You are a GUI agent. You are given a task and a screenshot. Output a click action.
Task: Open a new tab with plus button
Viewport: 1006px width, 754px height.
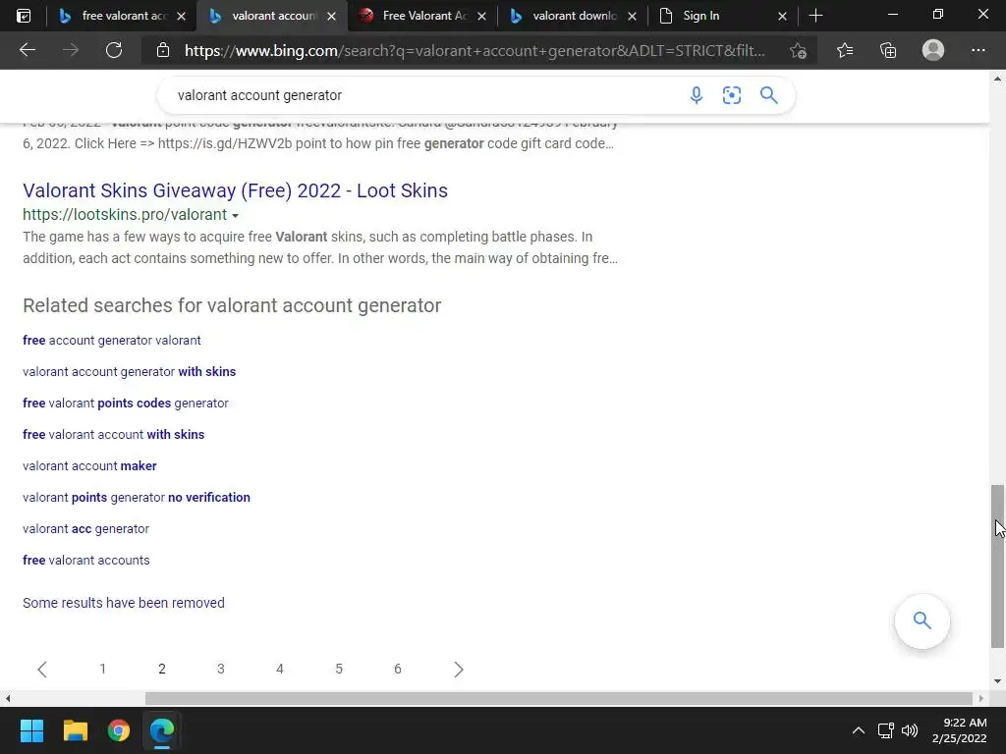[815, 16]
